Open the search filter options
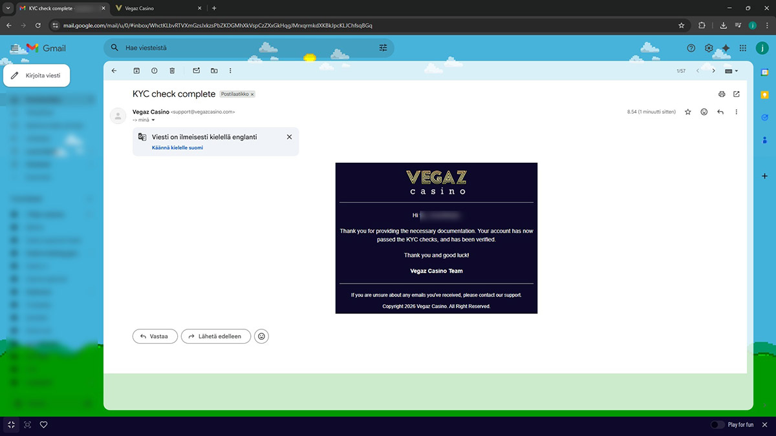776x436 pixels. 383,48
